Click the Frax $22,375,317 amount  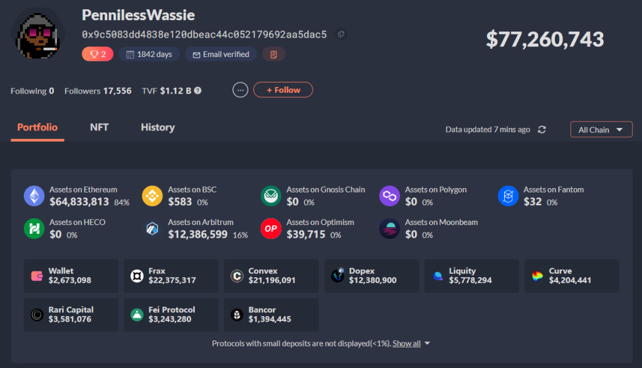pos(172,280)
